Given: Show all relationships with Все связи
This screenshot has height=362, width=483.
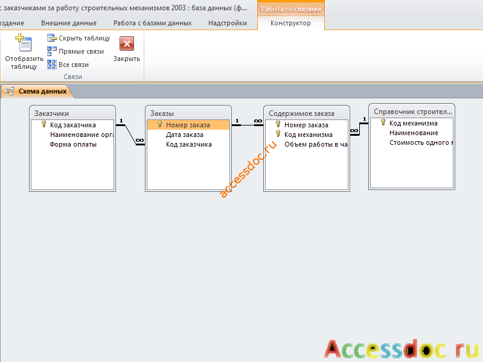Looking at the screenshot, I should point(68,65).
